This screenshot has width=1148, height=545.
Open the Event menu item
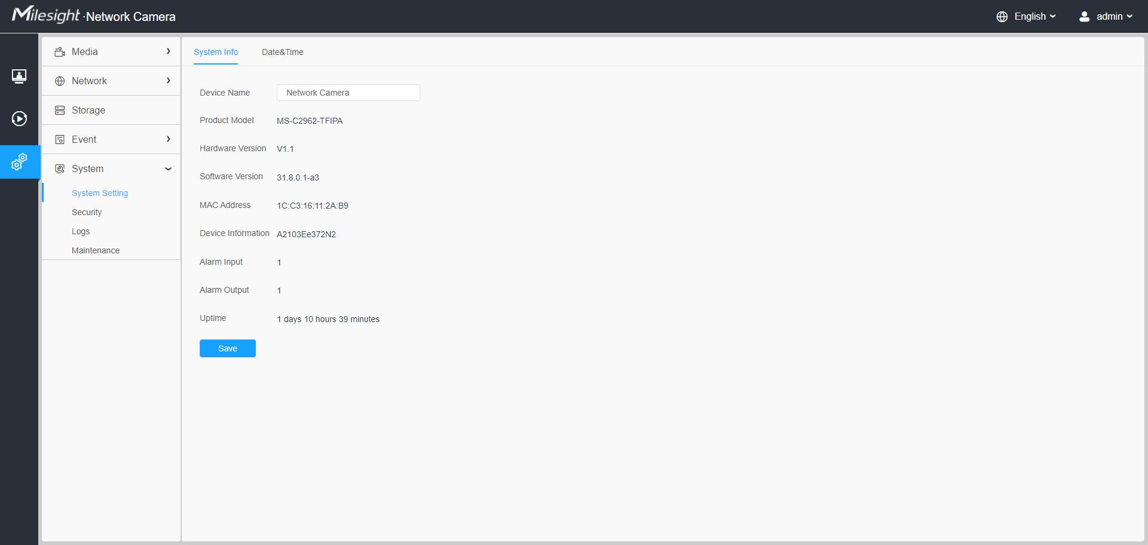(x=111, y=140)
